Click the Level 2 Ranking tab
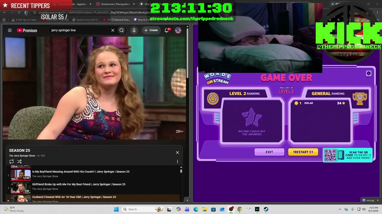This screenshot has width=382, height=214. pyautogui.click(x=244, y=94)
